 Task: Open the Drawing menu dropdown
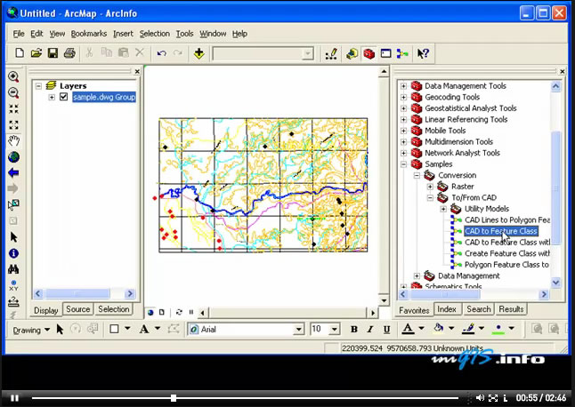pos(31,330)
